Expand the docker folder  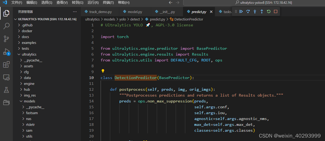point(47,31)
